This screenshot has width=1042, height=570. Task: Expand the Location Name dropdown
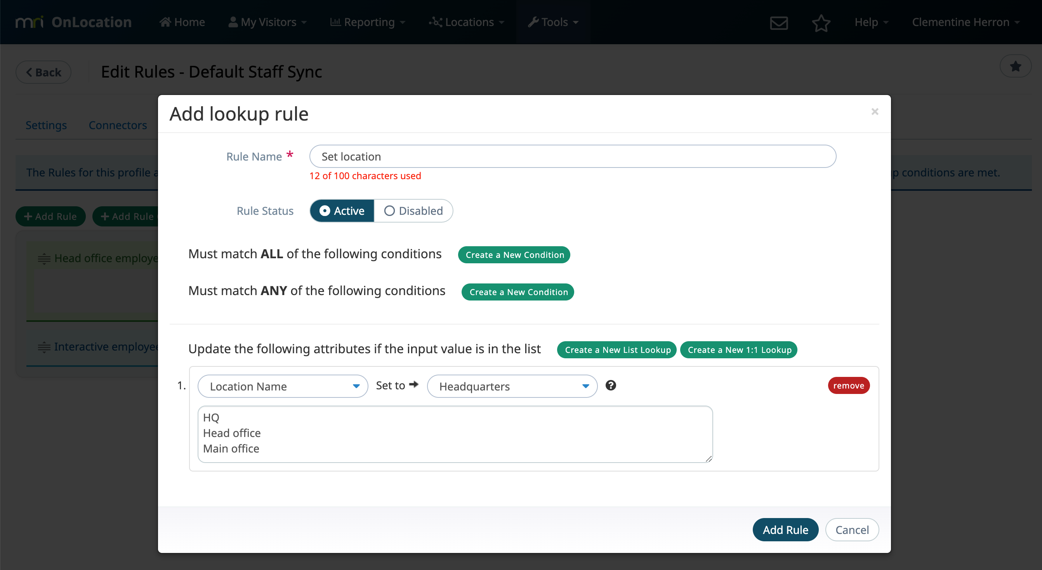point(283,386)
